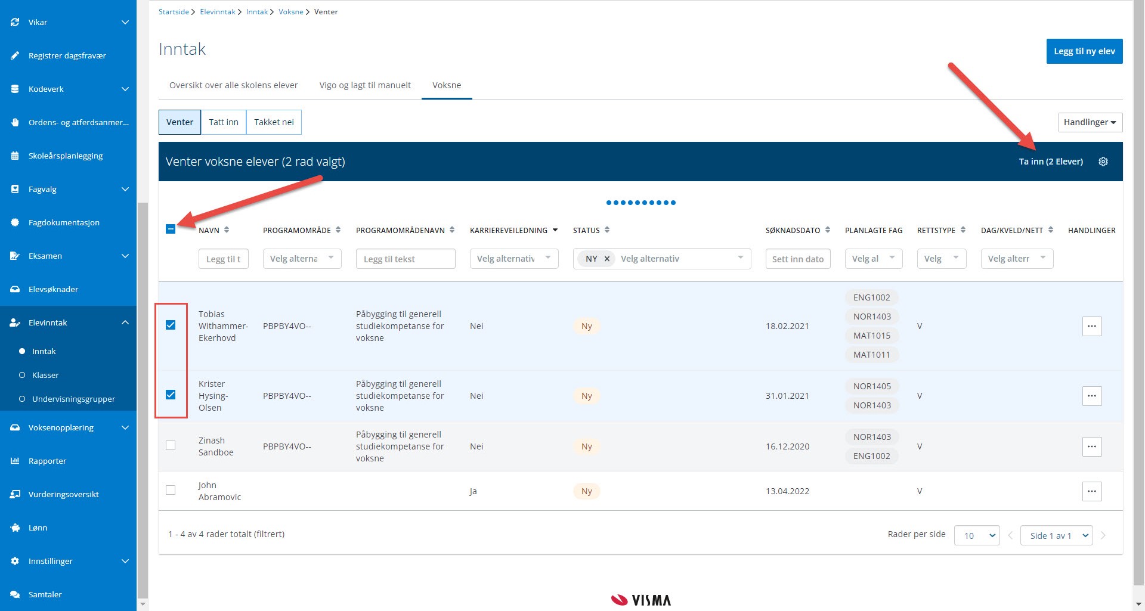Click the Elevinntak user-edit icon
The width and height of the screenshot is (1145, 611).
15,322
